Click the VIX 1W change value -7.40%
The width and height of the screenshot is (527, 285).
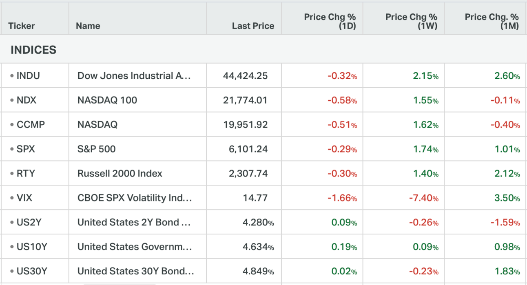[x=423, y=198]
